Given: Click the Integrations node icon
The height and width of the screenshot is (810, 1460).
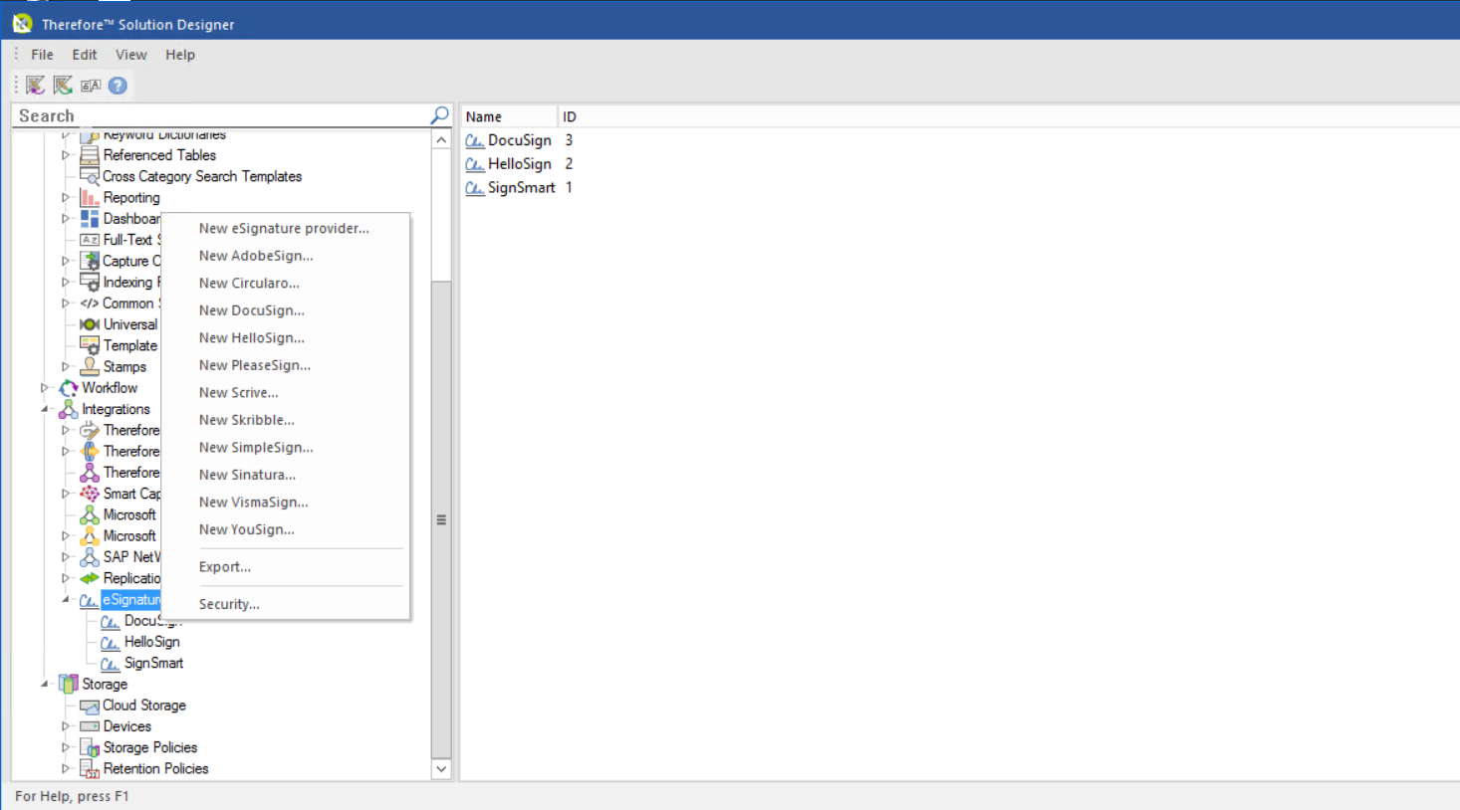Looking at the screenshot, I should [69, 409].
